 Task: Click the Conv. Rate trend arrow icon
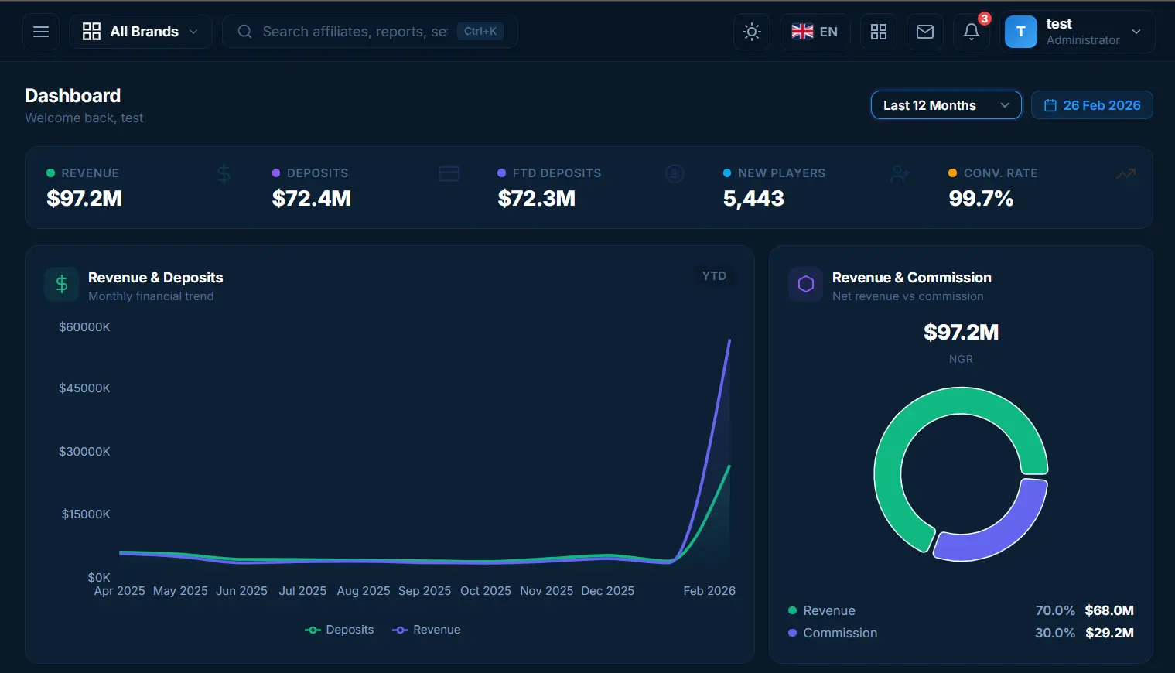pos(1125,173)
